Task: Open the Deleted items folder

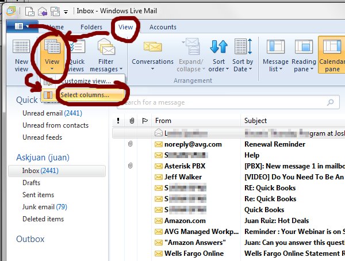Action: 43,219
